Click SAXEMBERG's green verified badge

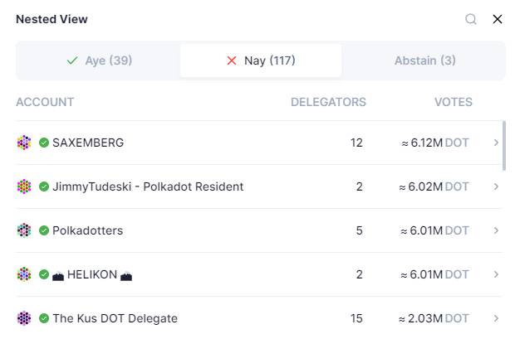tap(44, 143)
